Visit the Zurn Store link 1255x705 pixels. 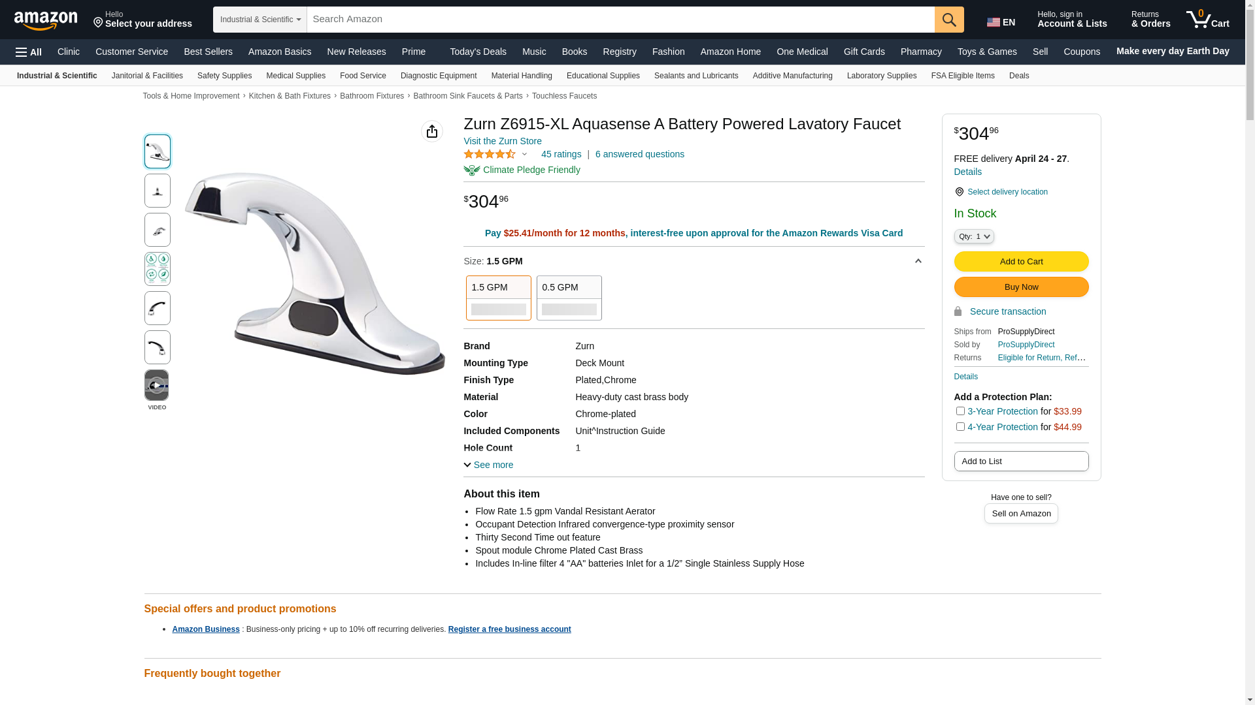click(x=503, y=141)
